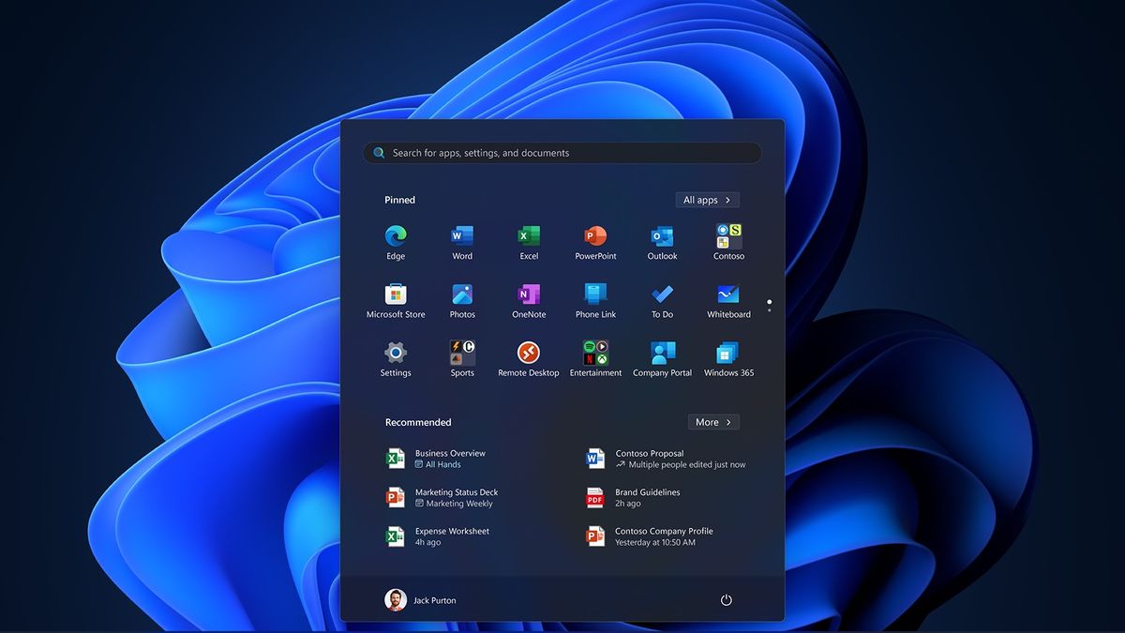Click the "Pinned" section heading
The width and height of the screenshot is (1125, 633).
[x=399, y=200]
